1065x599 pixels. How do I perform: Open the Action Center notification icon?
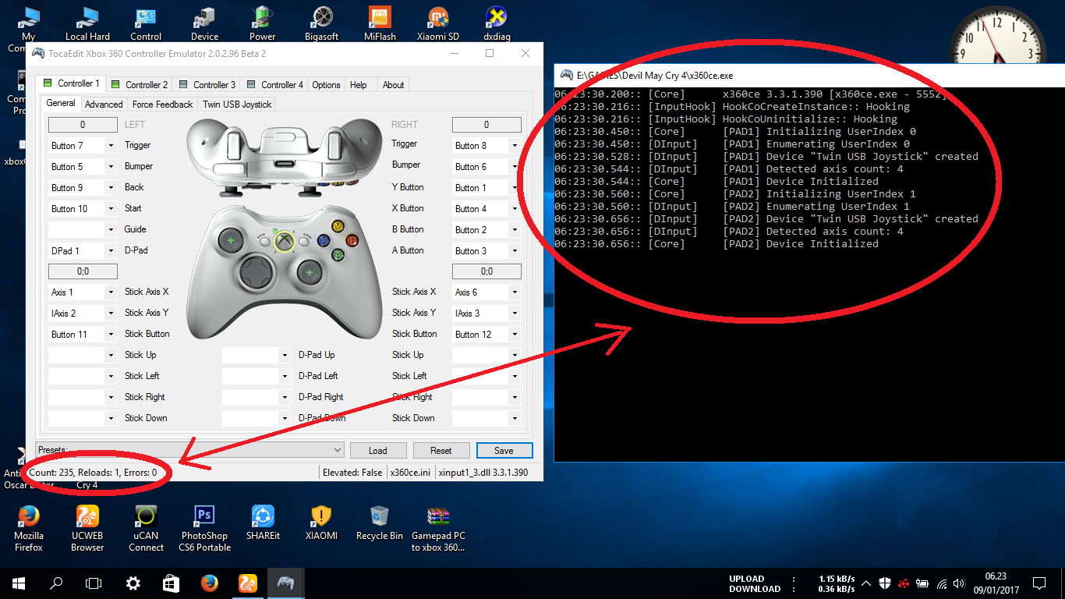[1039, 583]
